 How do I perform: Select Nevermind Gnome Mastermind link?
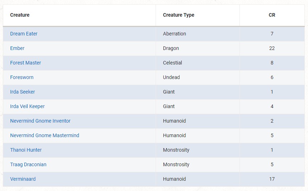tap(44, 135)
